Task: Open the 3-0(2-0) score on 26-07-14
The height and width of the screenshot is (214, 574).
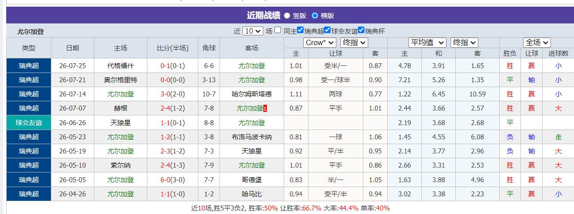Action: (x=173, y=94)
